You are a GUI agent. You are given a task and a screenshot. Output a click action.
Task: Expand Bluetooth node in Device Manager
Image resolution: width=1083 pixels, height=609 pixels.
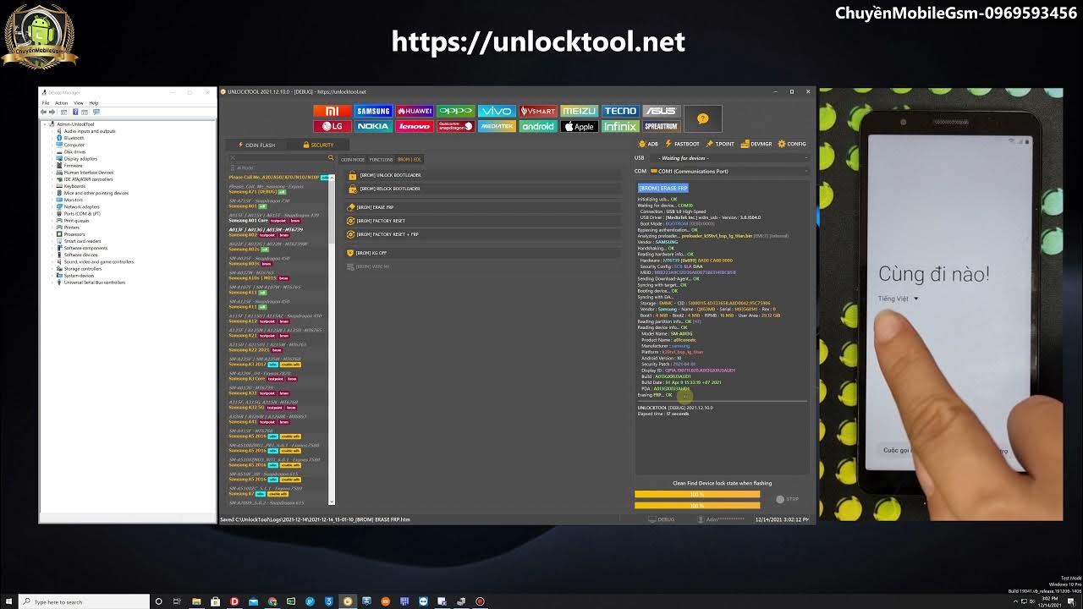52,138
